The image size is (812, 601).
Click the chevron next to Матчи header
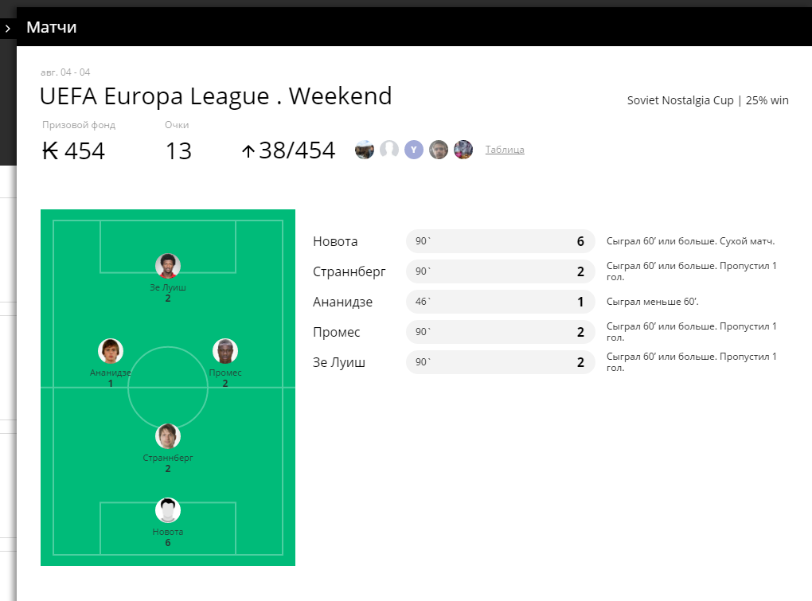pos(8,29)
